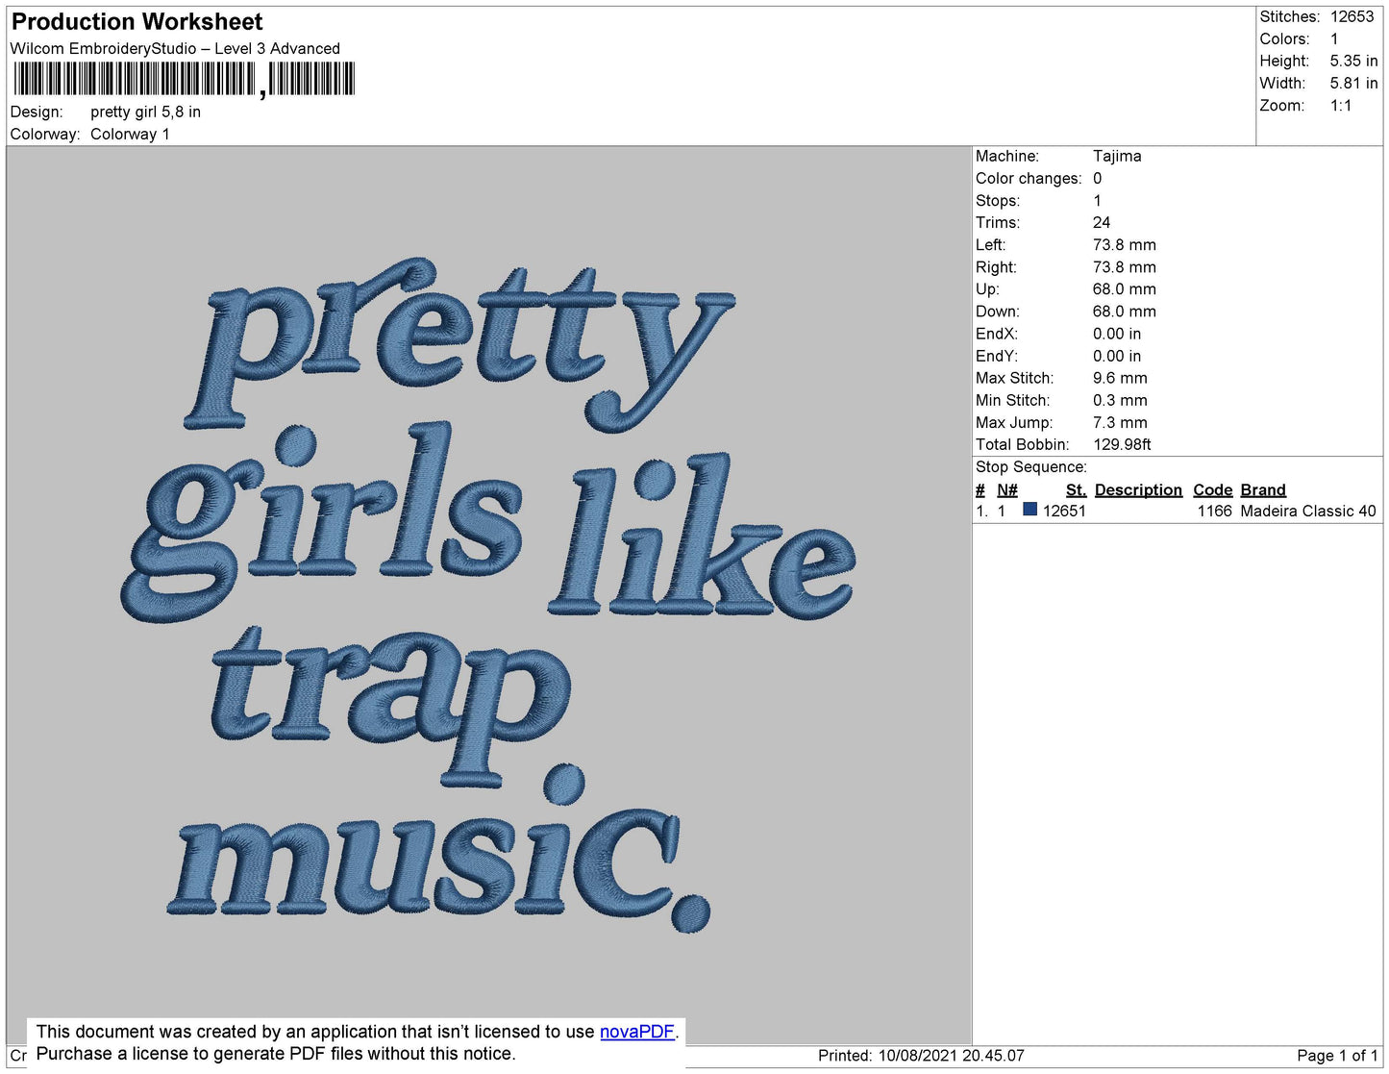The height and width of the screenshot is (1074, 1389).
Task: Select thread code 1166
Action: (x=1214, y=511)
